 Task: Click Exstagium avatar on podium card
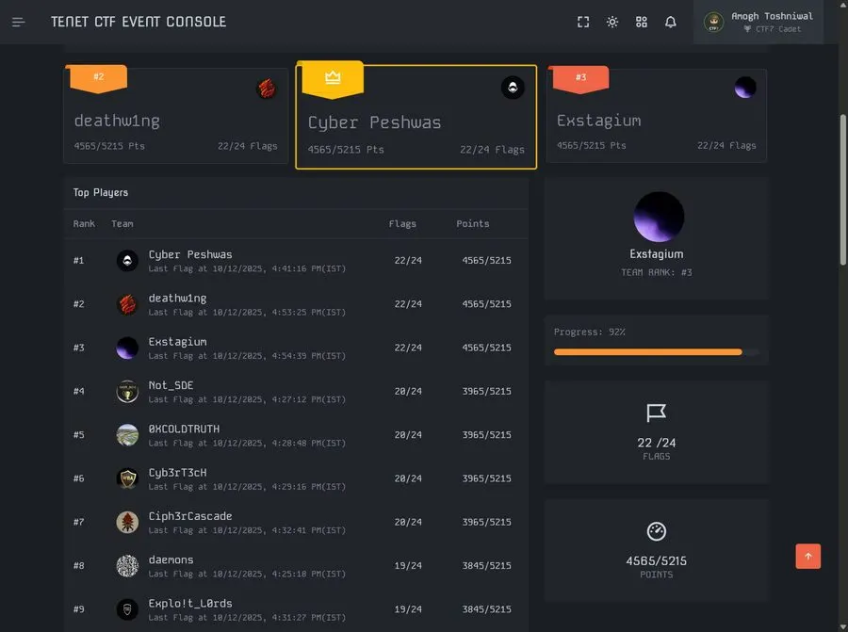pyautogui.click(x=745, y=87)
